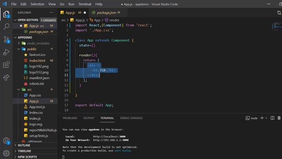This screenshot has width=282, height=159.
Task: Switch to the Output panel tab
Action: pyautogui.click(x=89, y=118)
